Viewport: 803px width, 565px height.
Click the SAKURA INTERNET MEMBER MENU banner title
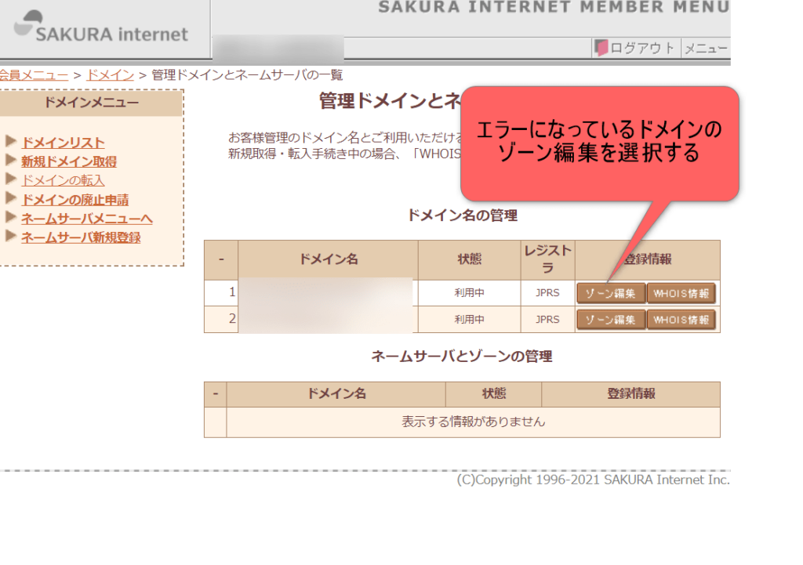pos(554,7)
